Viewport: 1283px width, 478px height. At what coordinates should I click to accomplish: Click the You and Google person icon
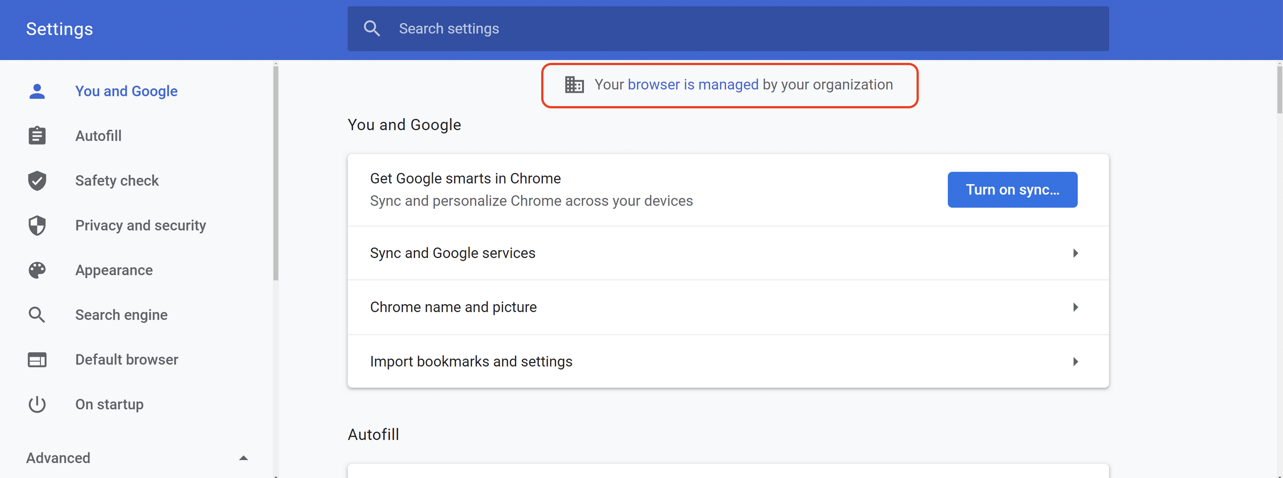tap(37, 91)
